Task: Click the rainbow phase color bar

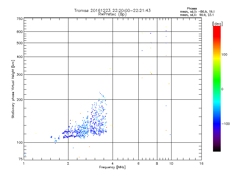Action: coord(217,89)
